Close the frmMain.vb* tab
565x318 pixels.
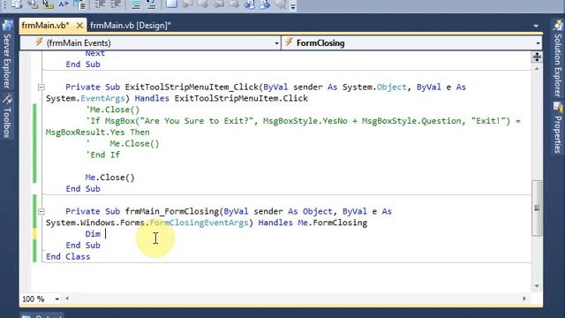click(x=79, y=26)
